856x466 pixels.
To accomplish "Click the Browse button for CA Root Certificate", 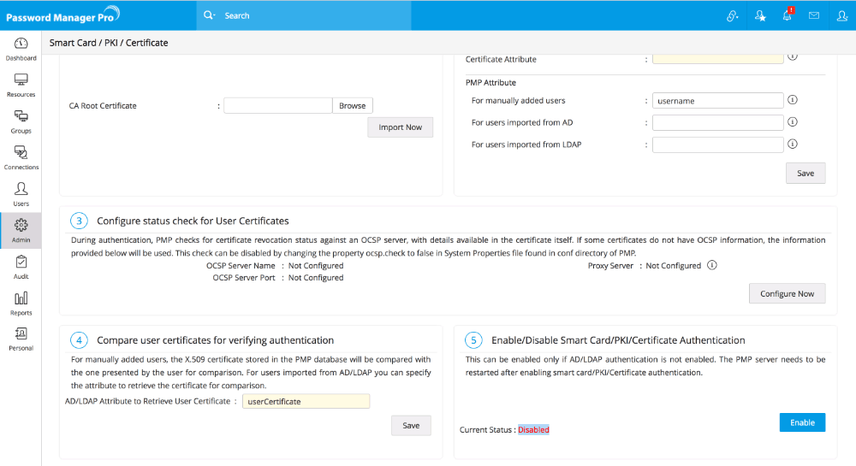I will [352, 106].
